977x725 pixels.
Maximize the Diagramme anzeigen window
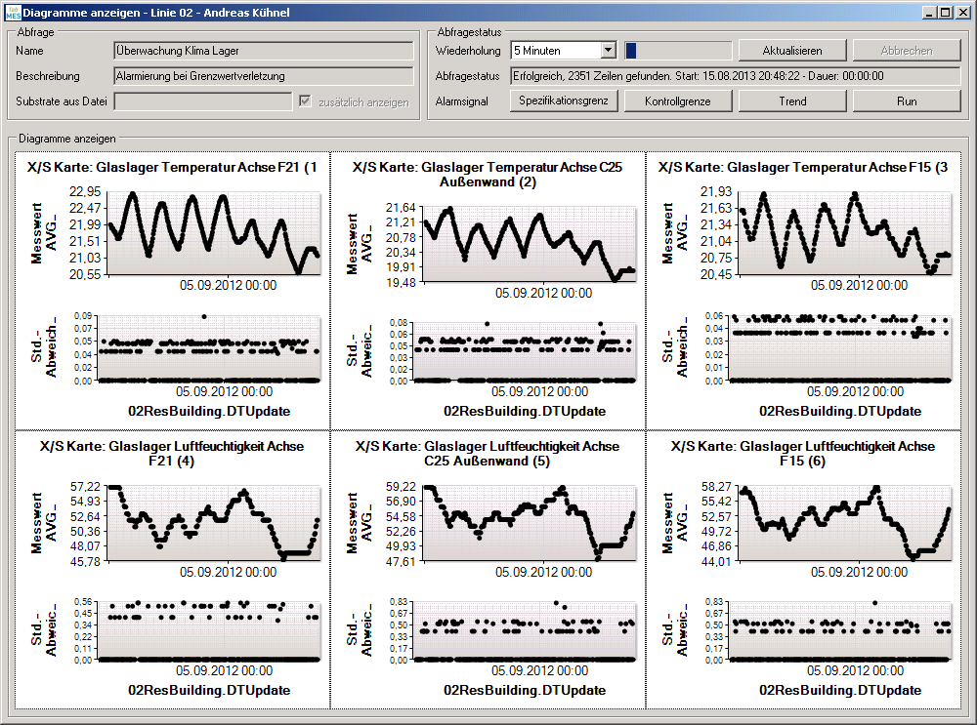pos(945,12)
